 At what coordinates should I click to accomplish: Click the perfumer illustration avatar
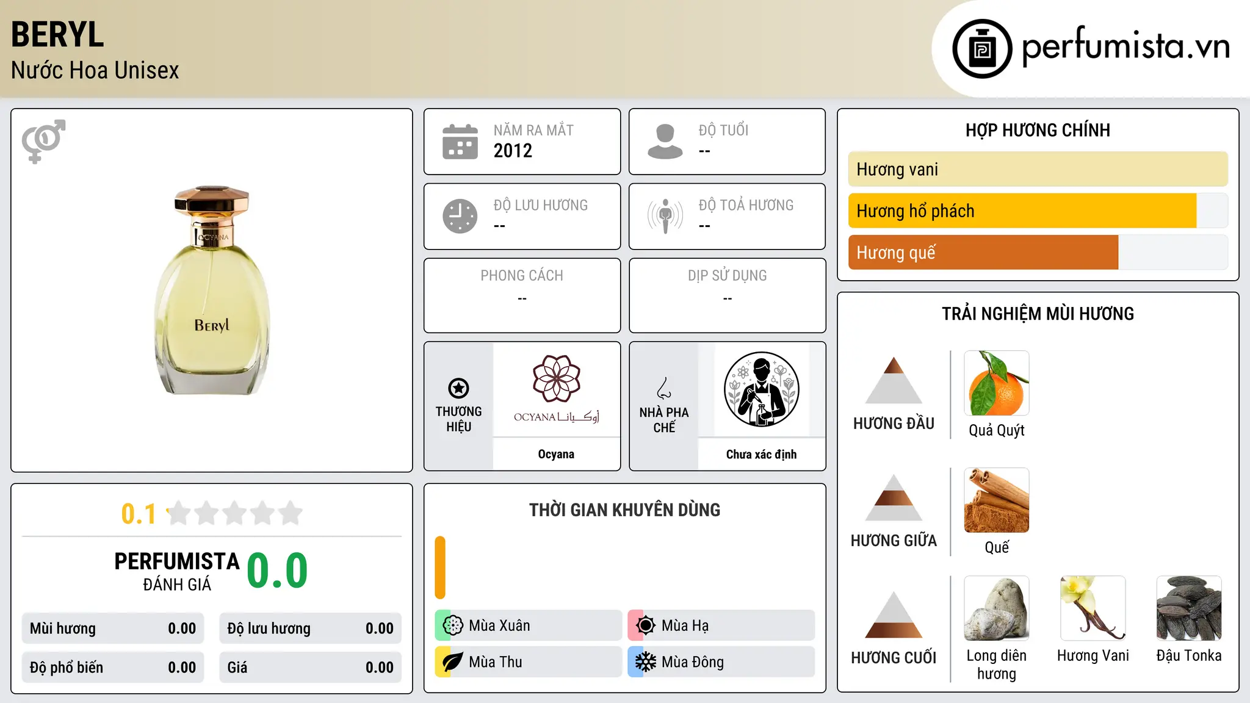point(761,389)
